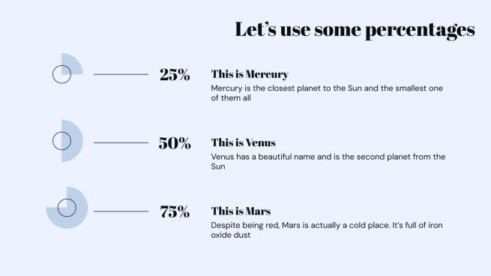Click the slide title "Let's use some percentages"
The image size is (491, 276).
pyautogui.click(x=355, y=30)
